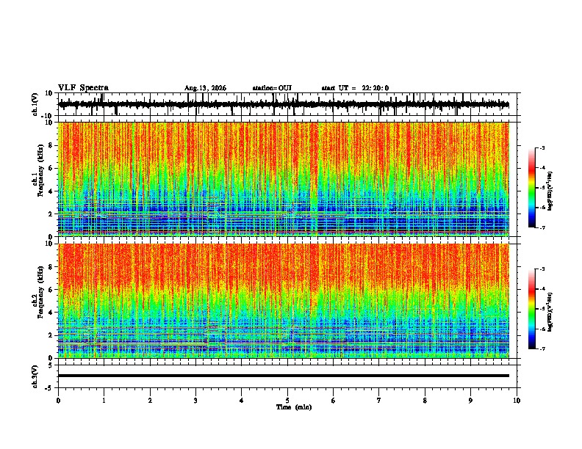Screen dimensions: 582x449
Task: Click the -5 tick on ch.3(V) axis
Action: (x=49, y=388)
